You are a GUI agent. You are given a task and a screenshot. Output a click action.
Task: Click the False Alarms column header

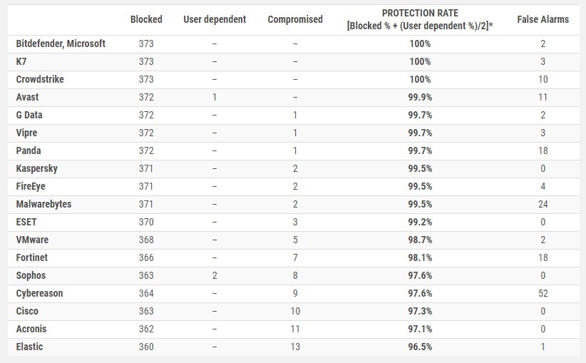tap(543, 19)
